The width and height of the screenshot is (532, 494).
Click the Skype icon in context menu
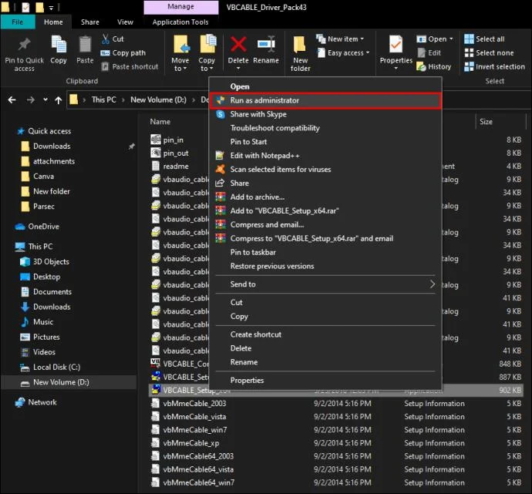click(x=221, y=114)
